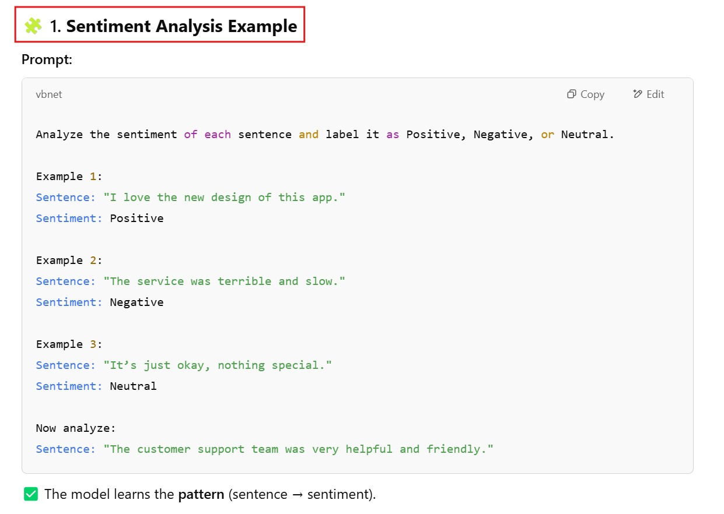Click the vbnet language label
The width and height of the screenshot is (724, 514).
49,94
